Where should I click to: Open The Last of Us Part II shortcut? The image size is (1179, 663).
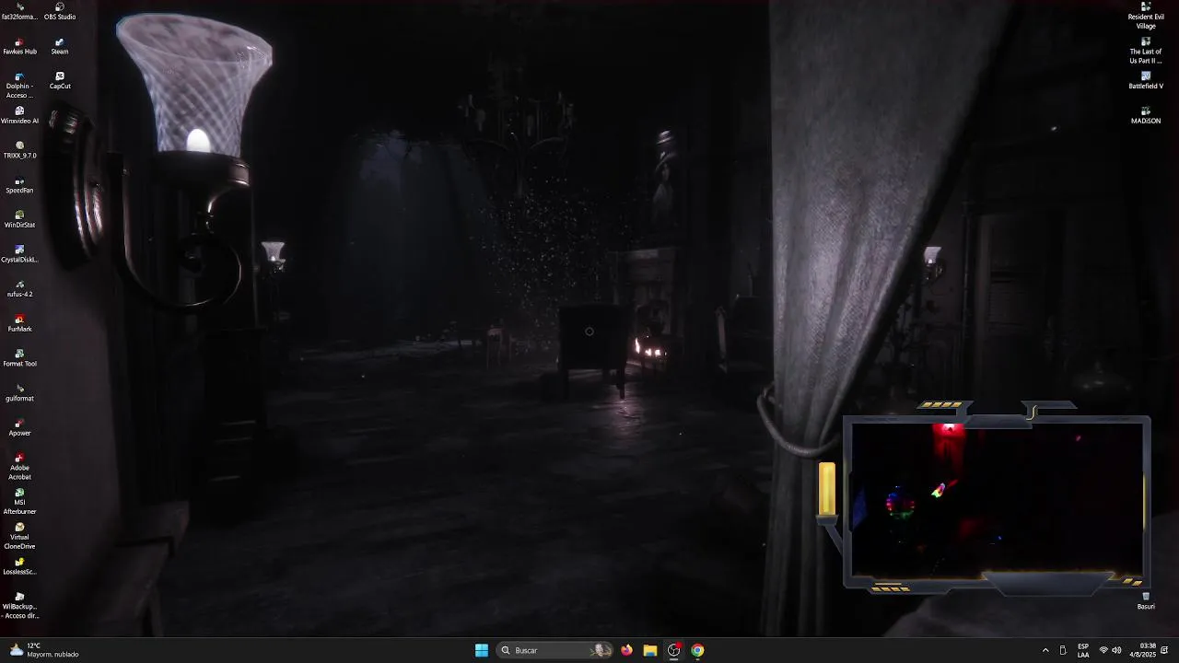click(1146, 50)
